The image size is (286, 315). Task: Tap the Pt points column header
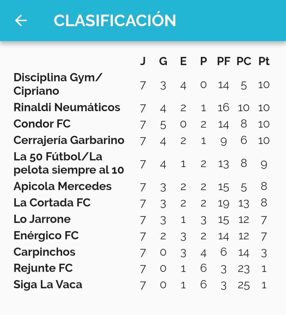coord(264,61)
